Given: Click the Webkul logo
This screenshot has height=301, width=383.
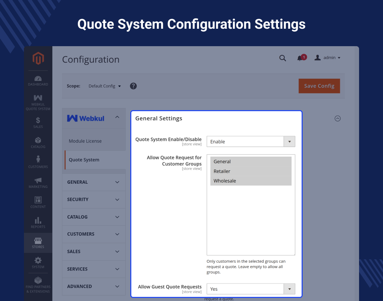Looking at the screenshot, I should click(x=85, y=118).
